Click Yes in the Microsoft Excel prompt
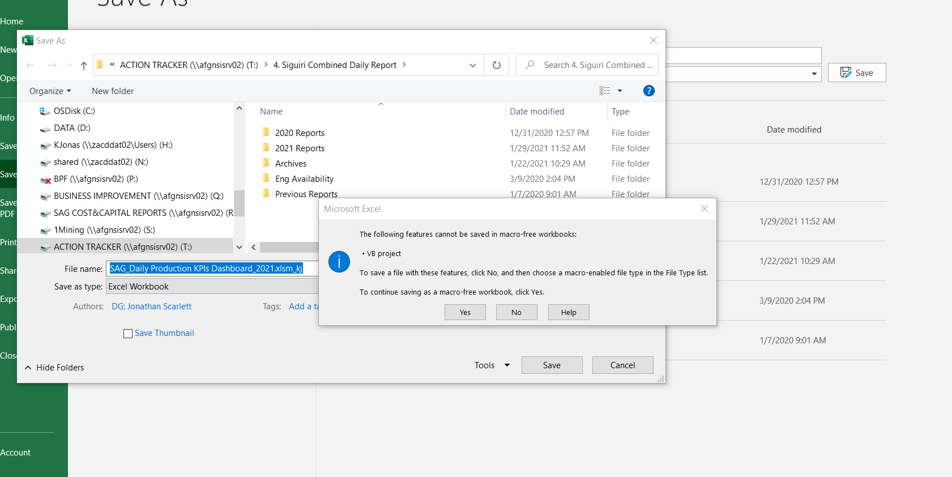The image size is (952, 477). pyautogui.click(x=465, y=312)
